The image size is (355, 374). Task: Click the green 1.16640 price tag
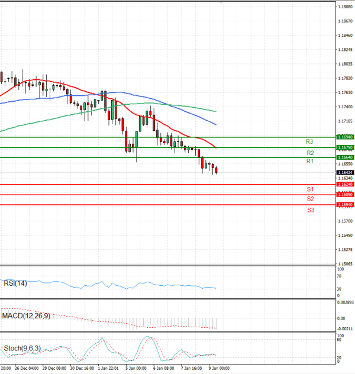[x=345, y=157]
